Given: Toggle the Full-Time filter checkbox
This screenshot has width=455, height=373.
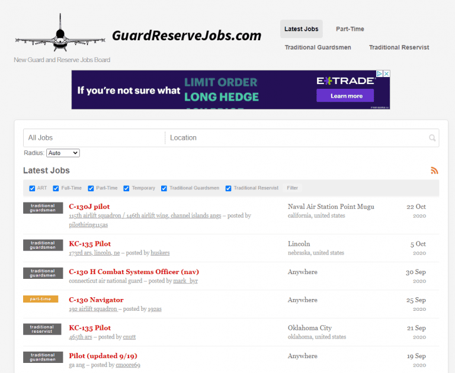Looking at the screenshot, I should pyautogui.click(x=56, y=188).
